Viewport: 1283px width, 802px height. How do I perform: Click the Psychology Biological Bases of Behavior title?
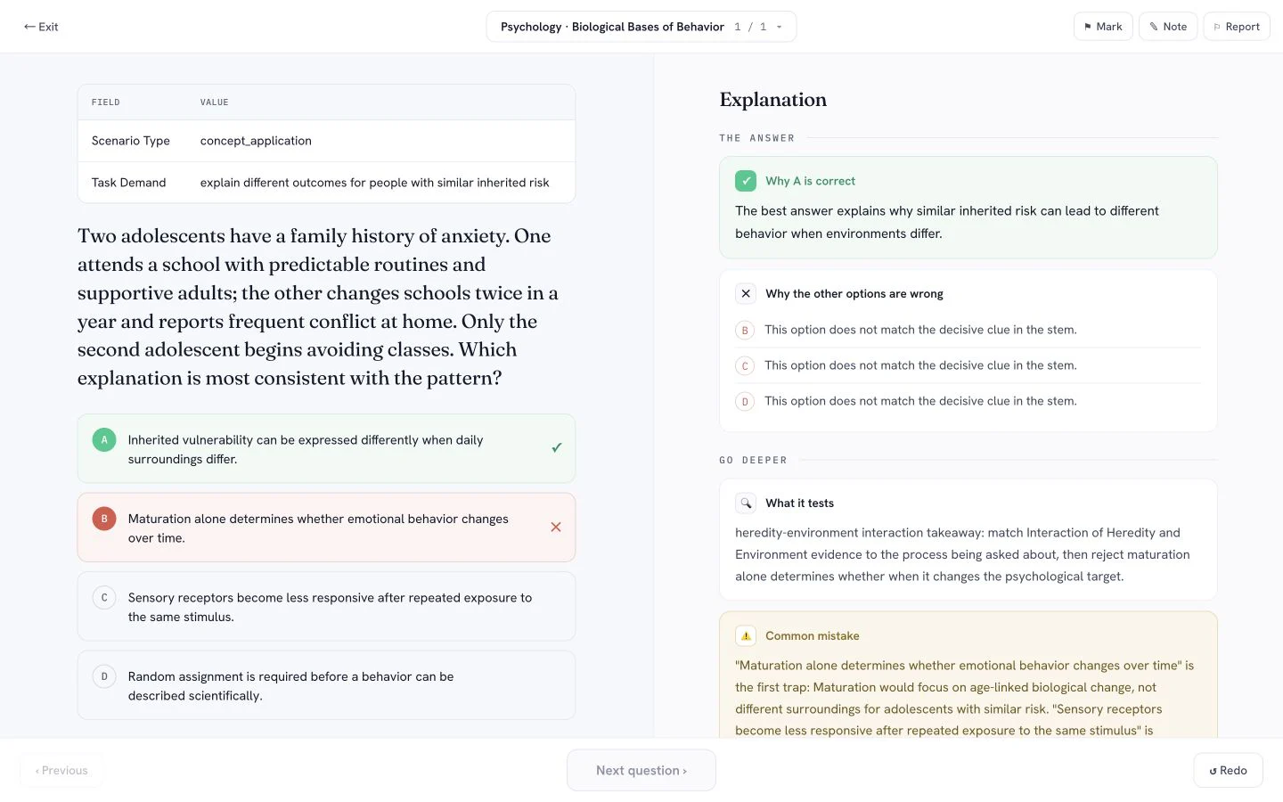pyautogui.click(x=612, y=27)
